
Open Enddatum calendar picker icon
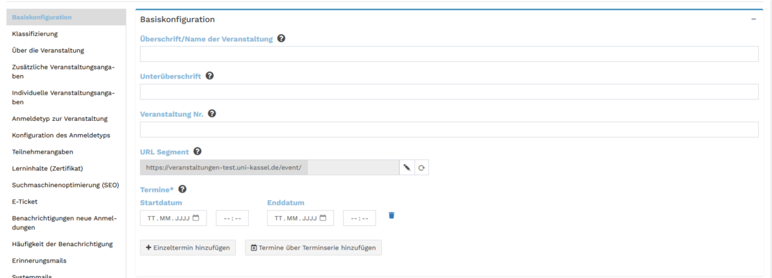(323, 218)
